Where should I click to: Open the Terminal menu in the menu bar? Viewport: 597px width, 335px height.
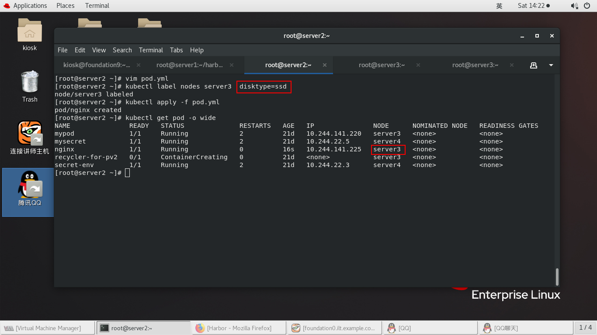(x=151, y=50)
